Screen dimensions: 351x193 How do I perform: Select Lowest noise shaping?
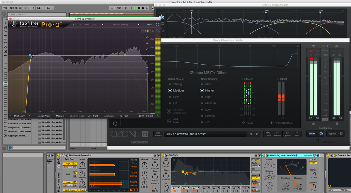pyautogui.click(x=207, y=116)
